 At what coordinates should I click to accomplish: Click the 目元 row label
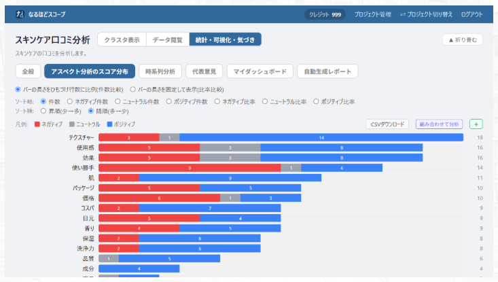(x=88, y=218)
